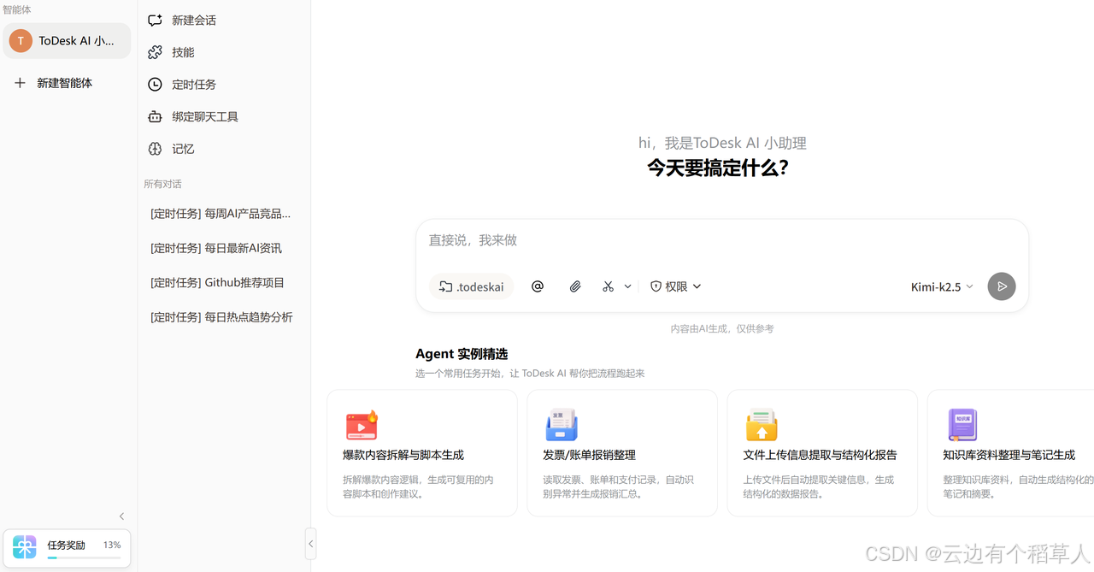This screenshot has width=1094, height=572.
Task: Click the Agent 实例精选 heading
Action: pos(462,354)
